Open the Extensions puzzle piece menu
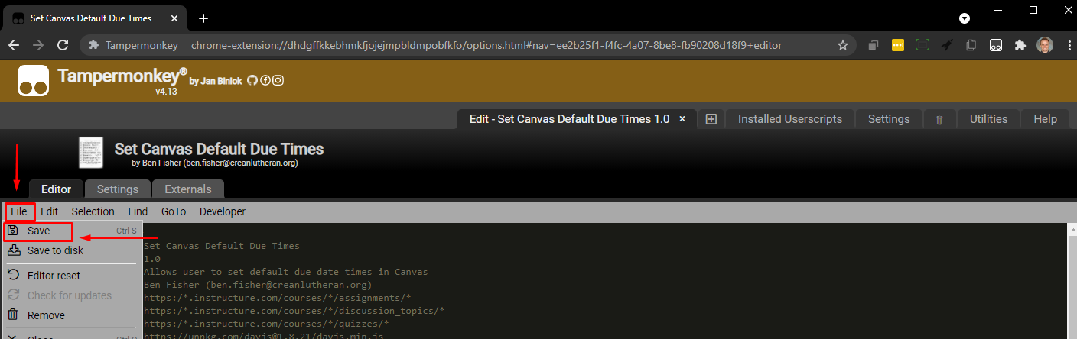 [1020, 45]
